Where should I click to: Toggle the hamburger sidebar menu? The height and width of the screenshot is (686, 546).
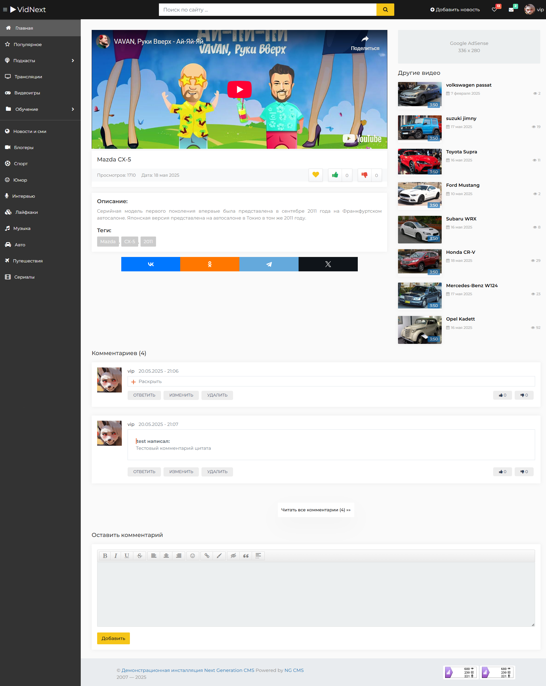pyautogui.click(x=5, y=9)
